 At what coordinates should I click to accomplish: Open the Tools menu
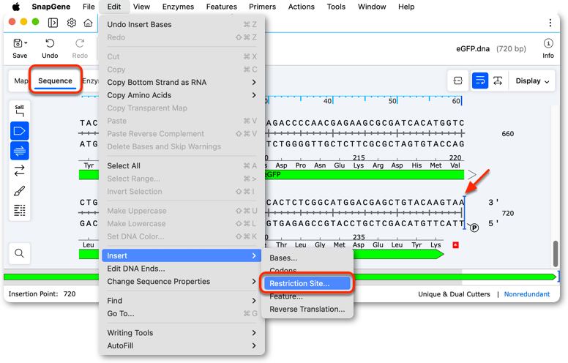click(336, 7)
